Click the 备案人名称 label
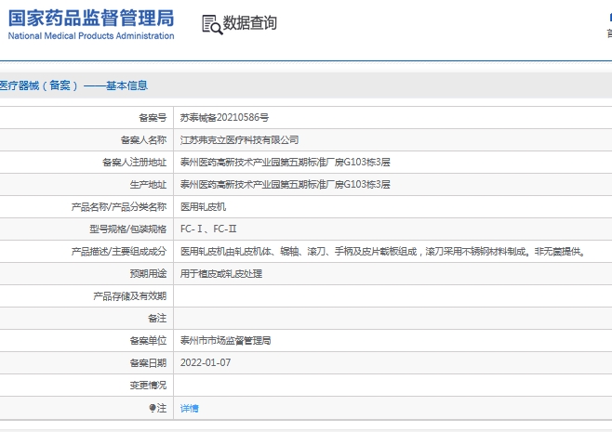612x432 pixels. (x=143, y=139)
